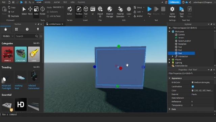The image size is (216, 122).
Task: Toggle the Collisions checkbox
Action: click(x=48, y=12)
